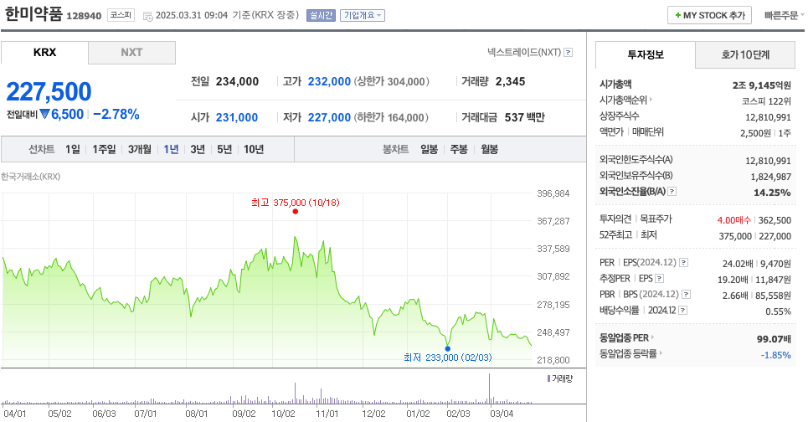808x422 pixels.
Task: Click the 투자의견 link
Action: click(615, 219)
